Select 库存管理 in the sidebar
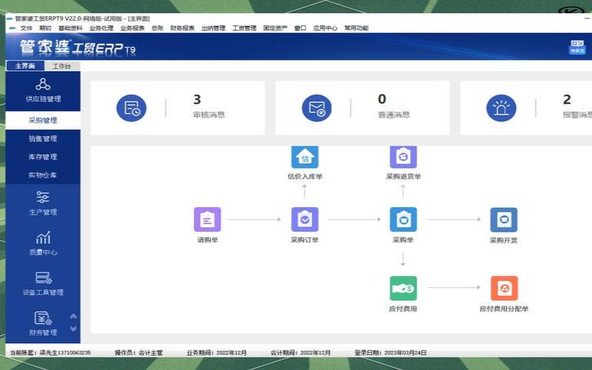This screenshot has width=592, height=370. click(43, 157)
